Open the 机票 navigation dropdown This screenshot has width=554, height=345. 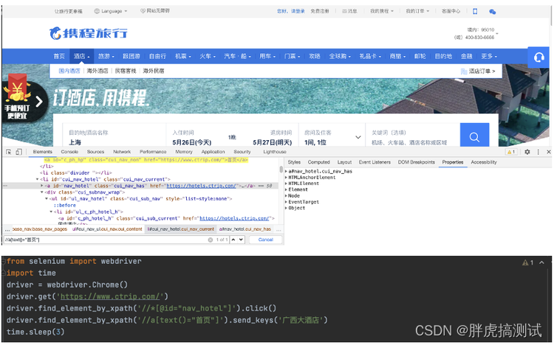(183, 56)
